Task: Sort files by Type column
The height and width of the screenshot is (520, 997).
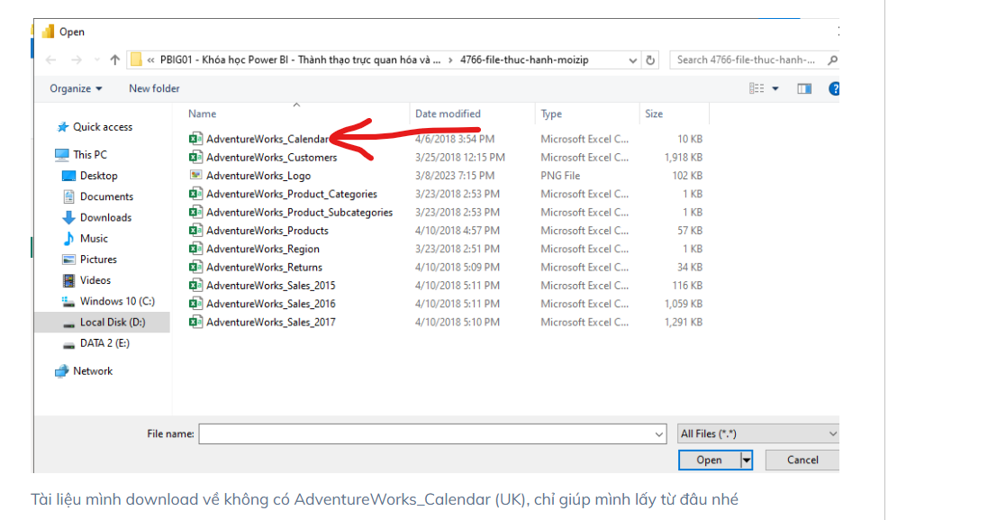Action: (x=551, y=114)
